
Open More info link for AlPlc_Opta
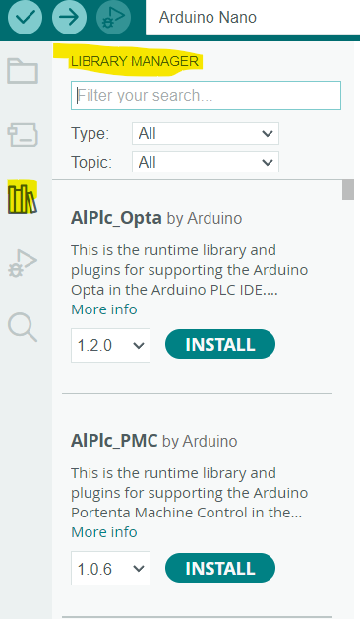tap(104, 309)
